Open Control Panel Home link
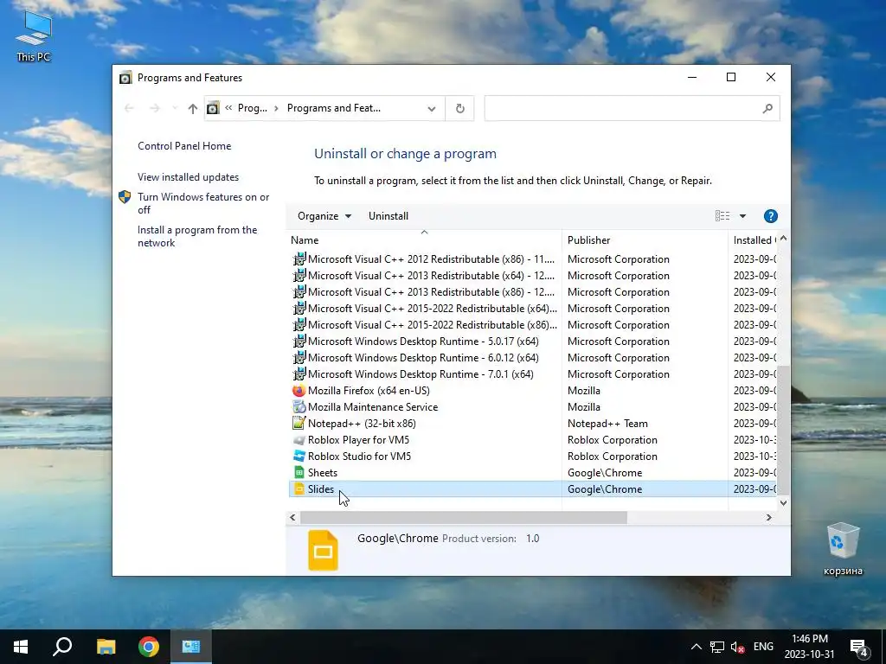The height and width of the screenshot is (664, 886). click(184, 146)
